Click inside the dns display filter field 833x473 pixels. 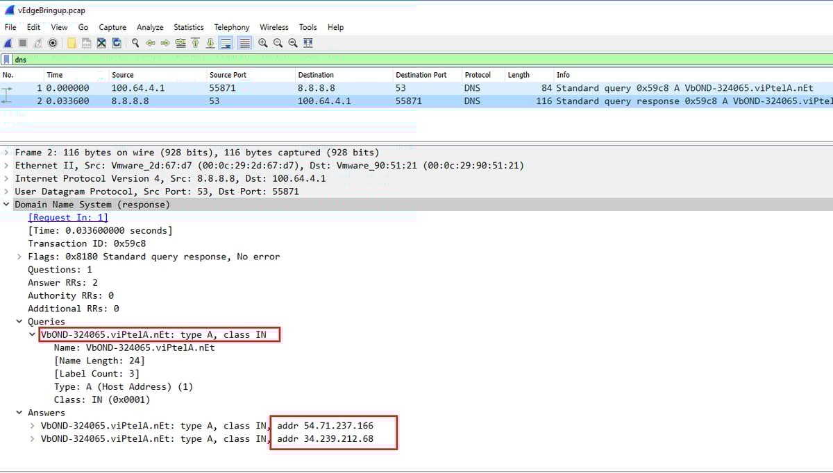(69, 60)
